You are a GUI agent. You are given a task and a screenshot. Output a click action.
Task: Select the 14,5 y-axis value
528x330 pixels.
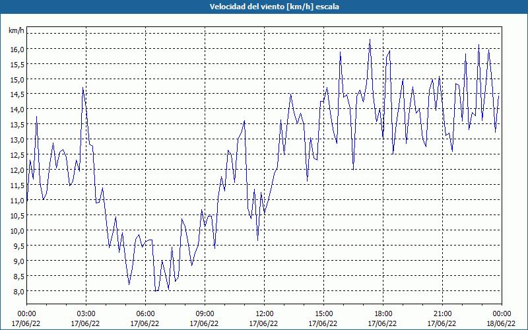17,94
